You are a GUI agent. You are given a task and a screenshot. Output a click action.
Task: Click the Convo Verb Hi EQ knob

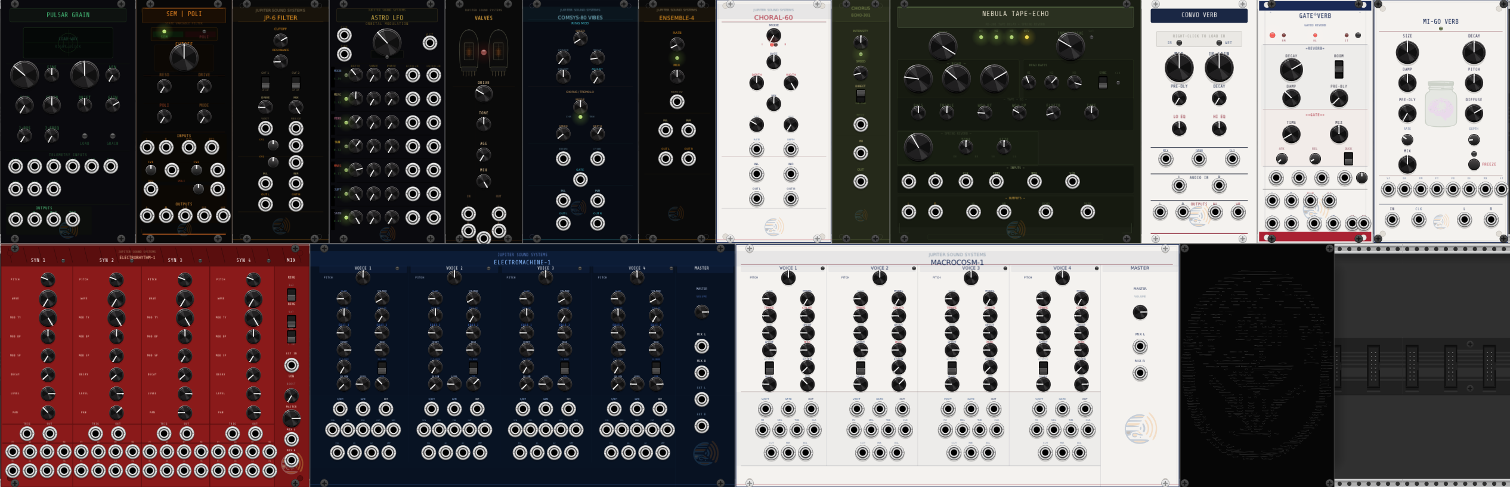coord(1219,128)
